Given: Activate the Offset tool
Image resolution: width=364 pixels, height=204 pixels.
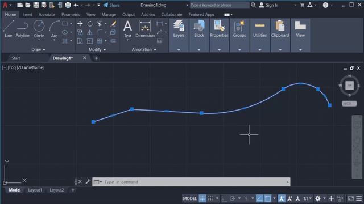Looking at the screenshot, I should point(113,41).
